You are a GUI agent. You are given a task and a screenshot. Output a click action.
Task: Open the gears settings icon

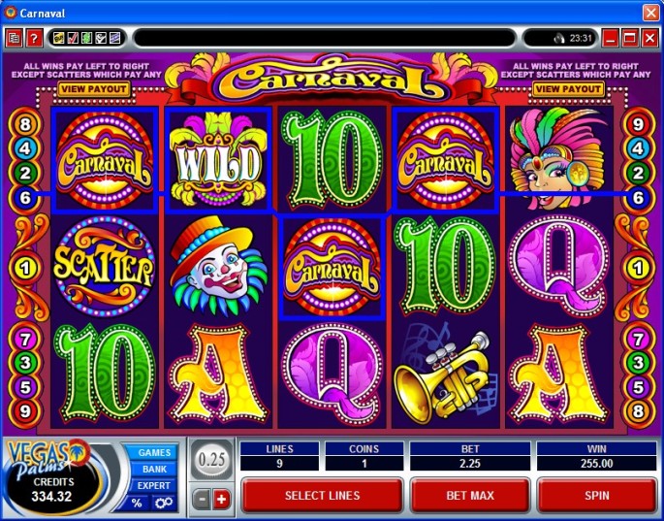pyautogui.click(x=164, y=503)
